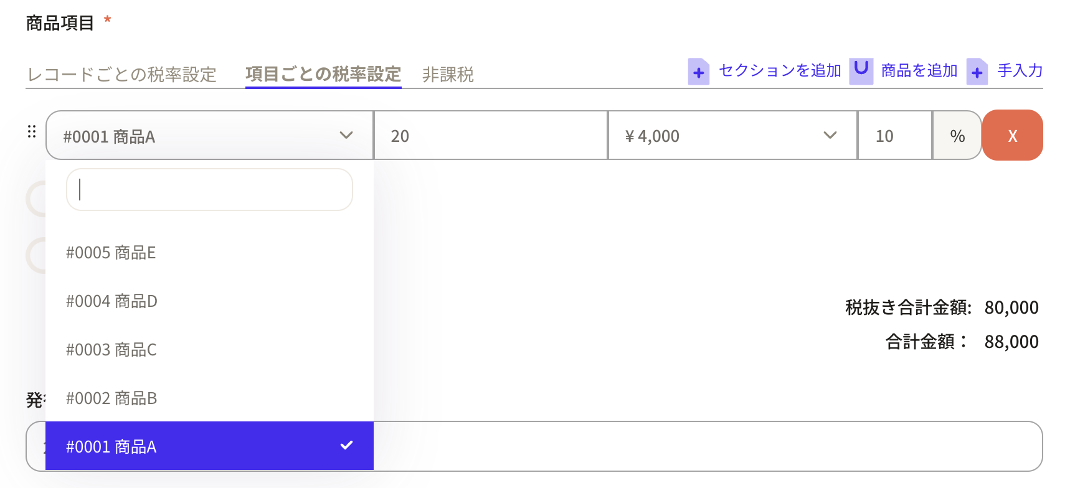The height and width of the screenshot is (488, 1070).
Task: Click the add section document-plus icon
Action: 698,72
